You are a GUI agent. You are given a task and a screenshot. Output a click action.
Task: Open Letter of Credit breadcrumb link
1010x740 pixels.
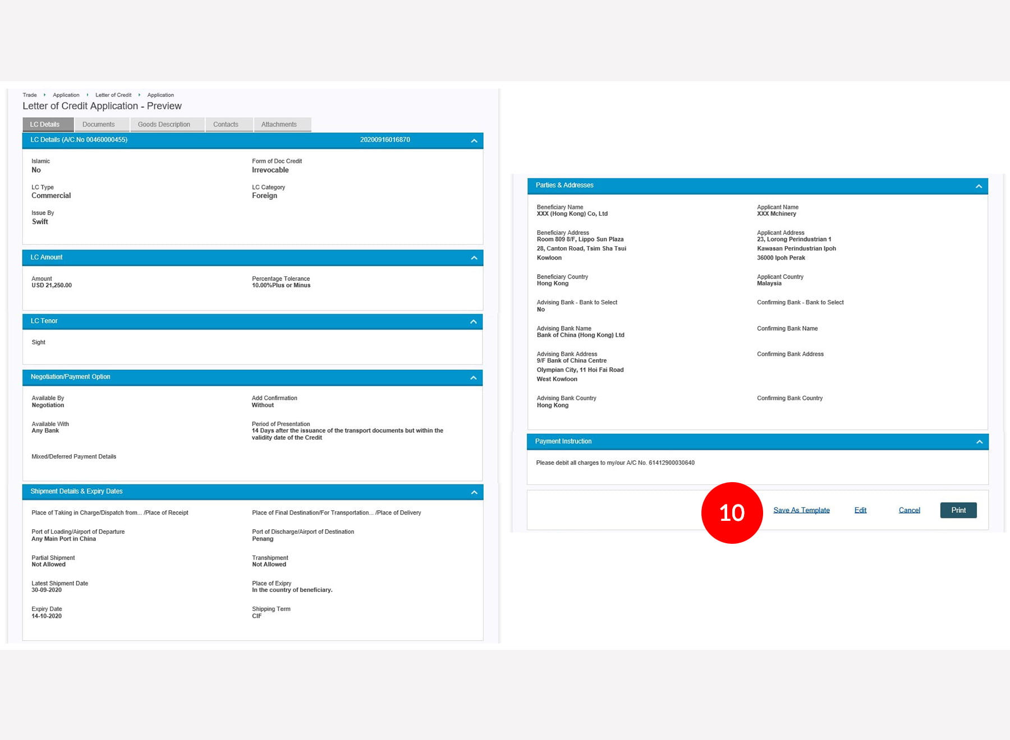113,95
